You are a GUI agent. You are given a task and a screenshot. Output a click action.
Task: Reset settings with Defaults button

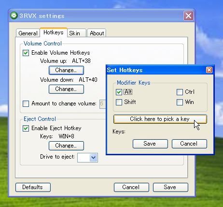pos(33,187)
